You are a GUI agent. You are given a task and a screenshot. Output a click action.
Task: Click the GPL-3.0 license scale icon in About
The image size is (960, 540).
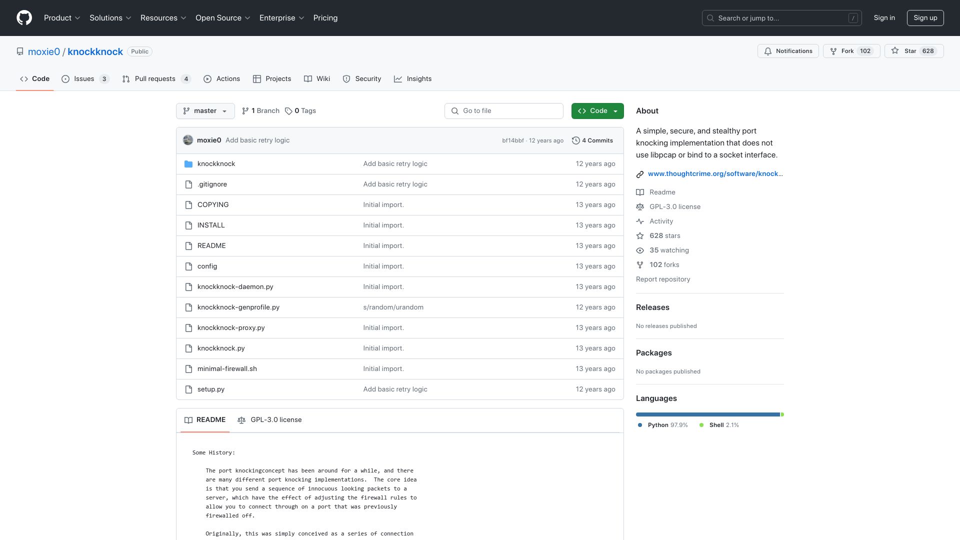640,207
